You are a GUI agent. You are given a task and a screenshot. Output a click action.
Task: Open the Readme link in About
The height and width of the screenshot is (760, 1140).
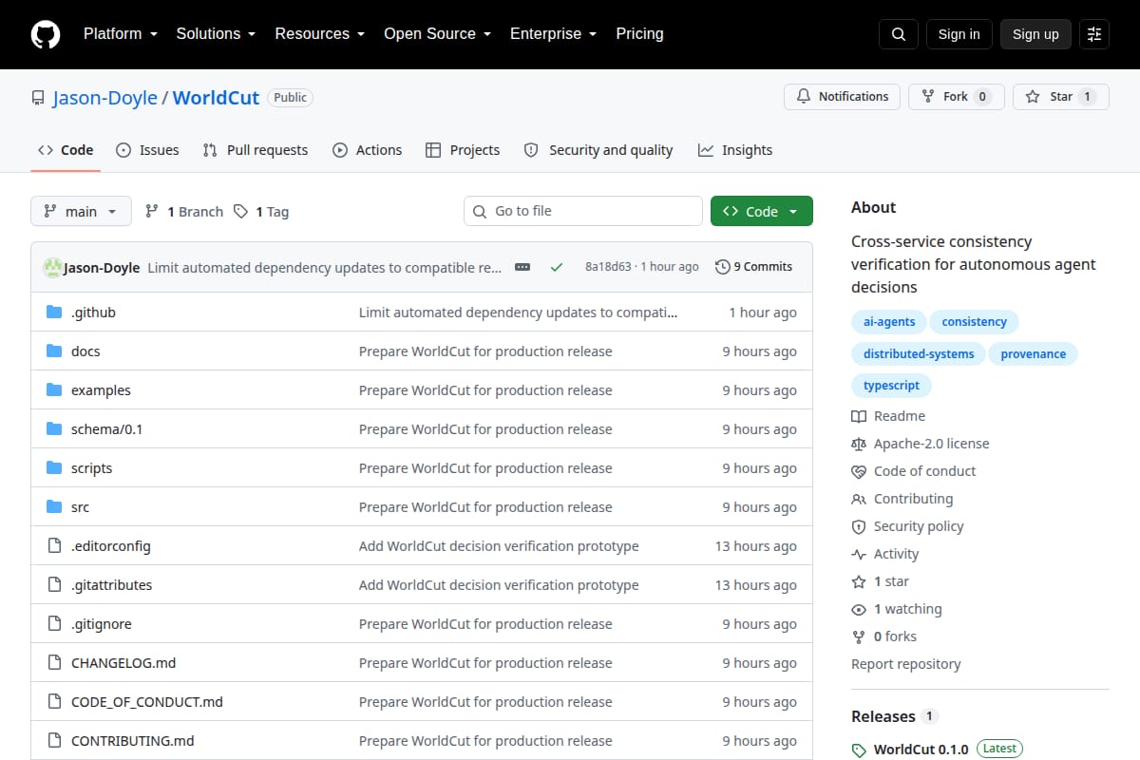click(888, 416)
